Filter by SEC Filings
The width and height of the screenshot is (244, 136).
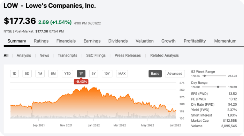[96, 55]
